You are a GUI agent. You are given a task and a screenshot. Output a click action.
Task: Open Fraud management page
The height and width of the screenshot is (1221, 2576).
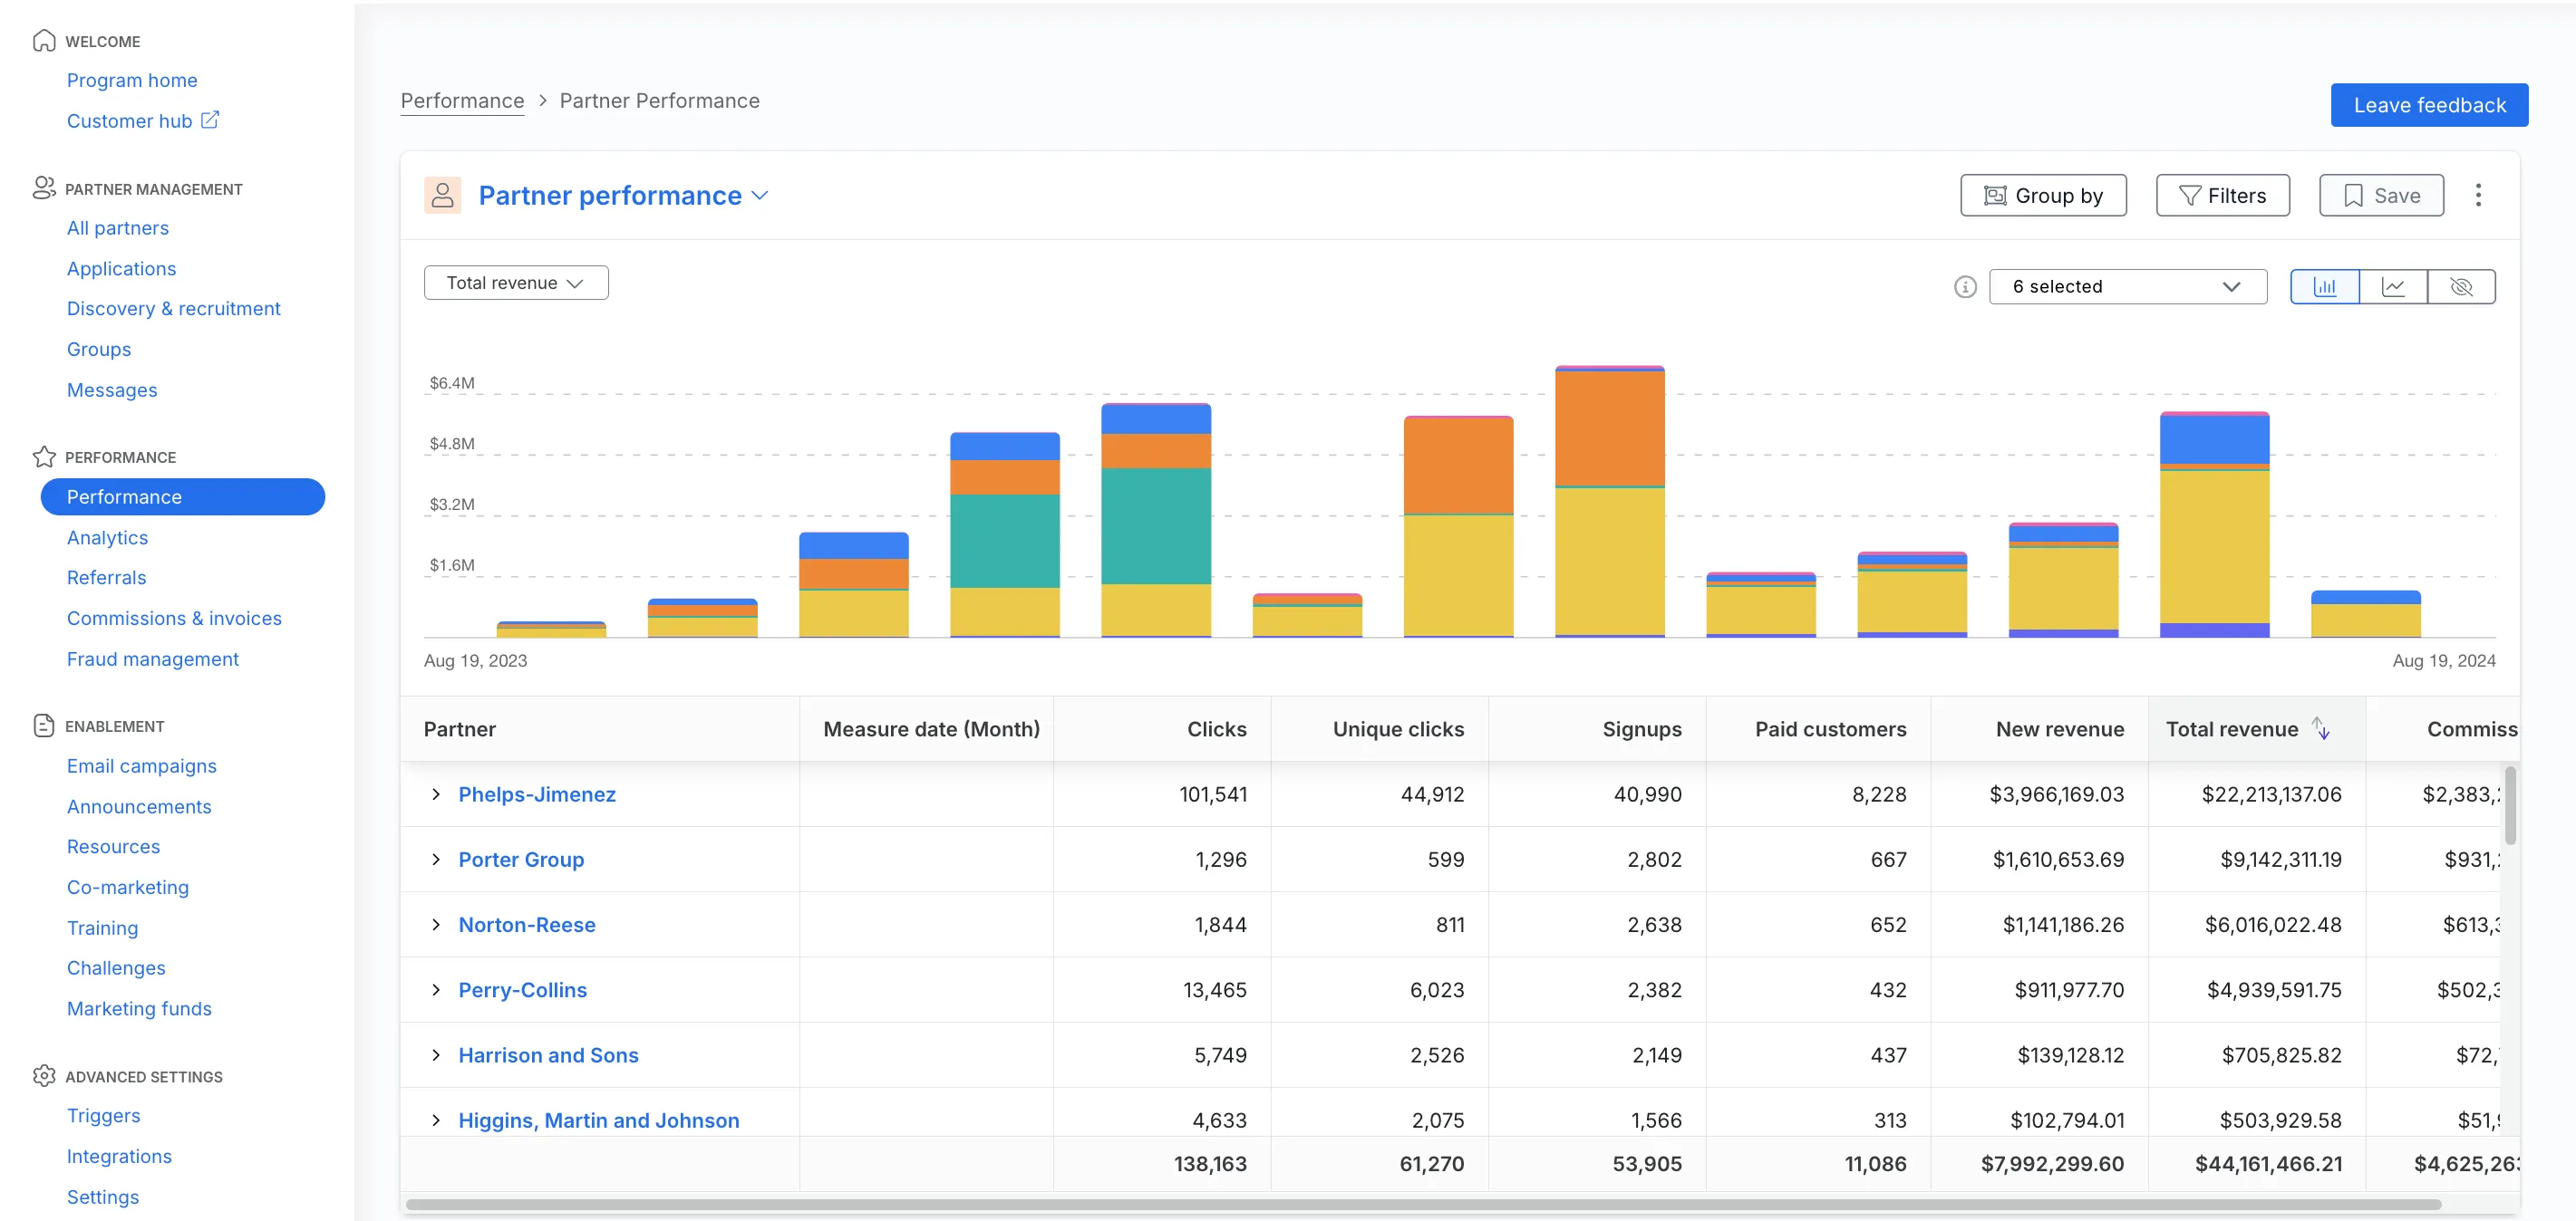point(152,659)
